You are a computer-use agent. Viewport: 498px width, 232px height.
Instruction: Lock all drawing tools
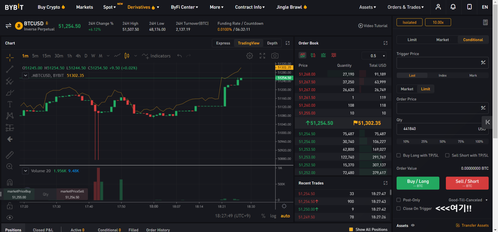coord(10,206)
